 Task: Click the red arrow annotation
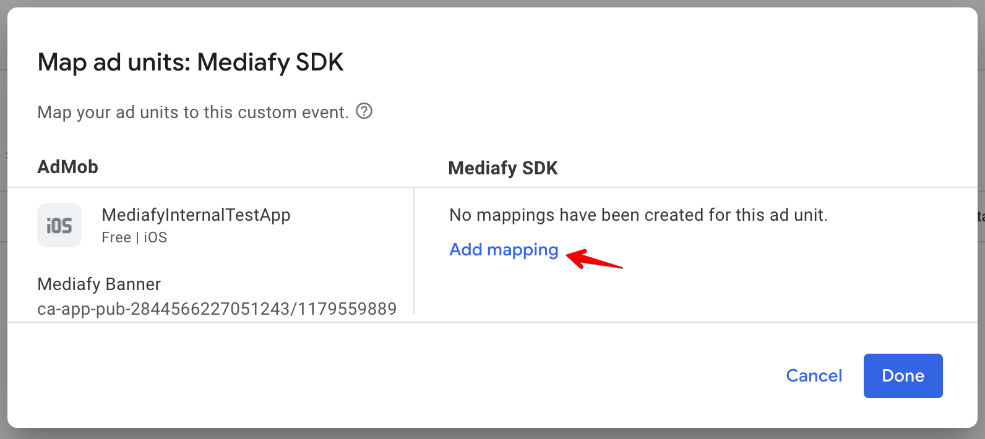pos(594,259)
